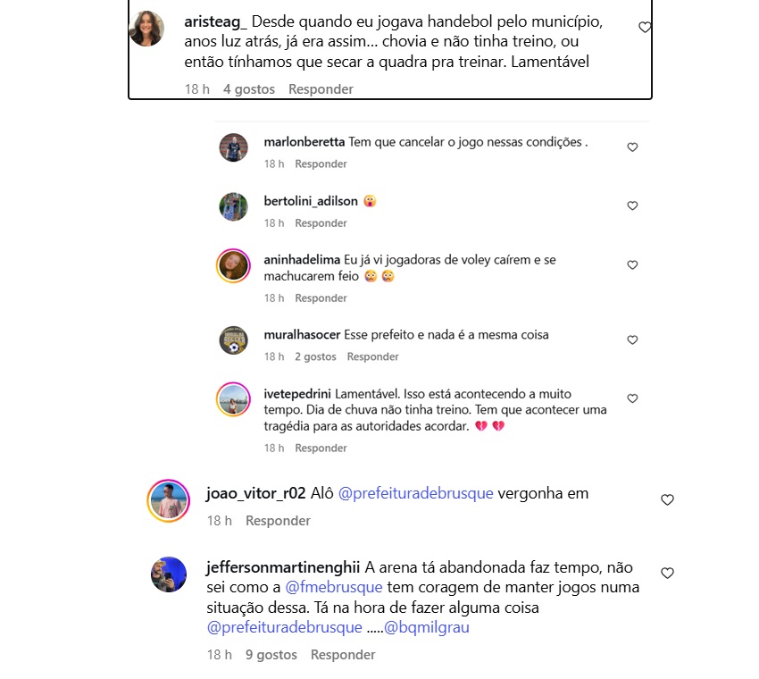Open the @fmebrusque mention link

[334, 587]
